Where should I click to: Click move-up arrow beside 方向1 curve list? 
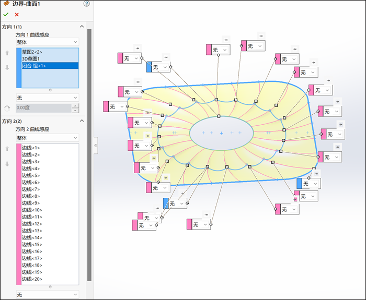7,53
